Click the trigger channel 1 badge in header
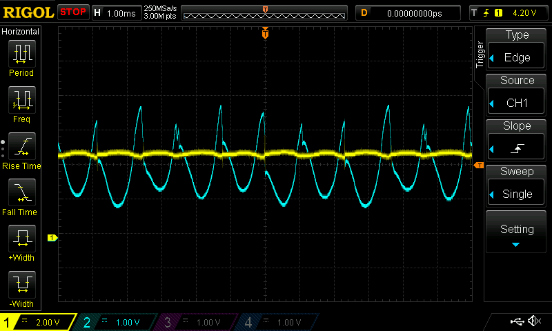This screenshot has height=331, width=552. click(498, 13)
